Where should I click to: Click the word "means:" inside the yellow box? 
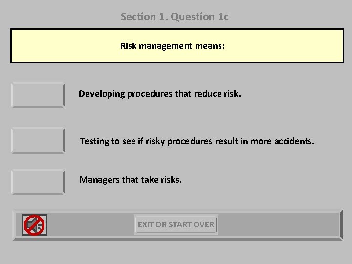pyautogui.click(x=210, y=46)
